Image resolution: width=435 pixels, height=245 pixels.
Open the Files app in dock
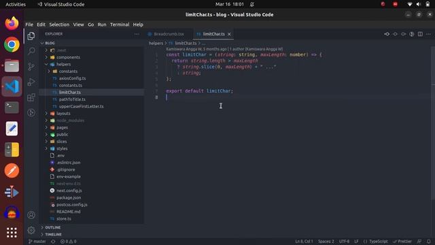[12, 65]
